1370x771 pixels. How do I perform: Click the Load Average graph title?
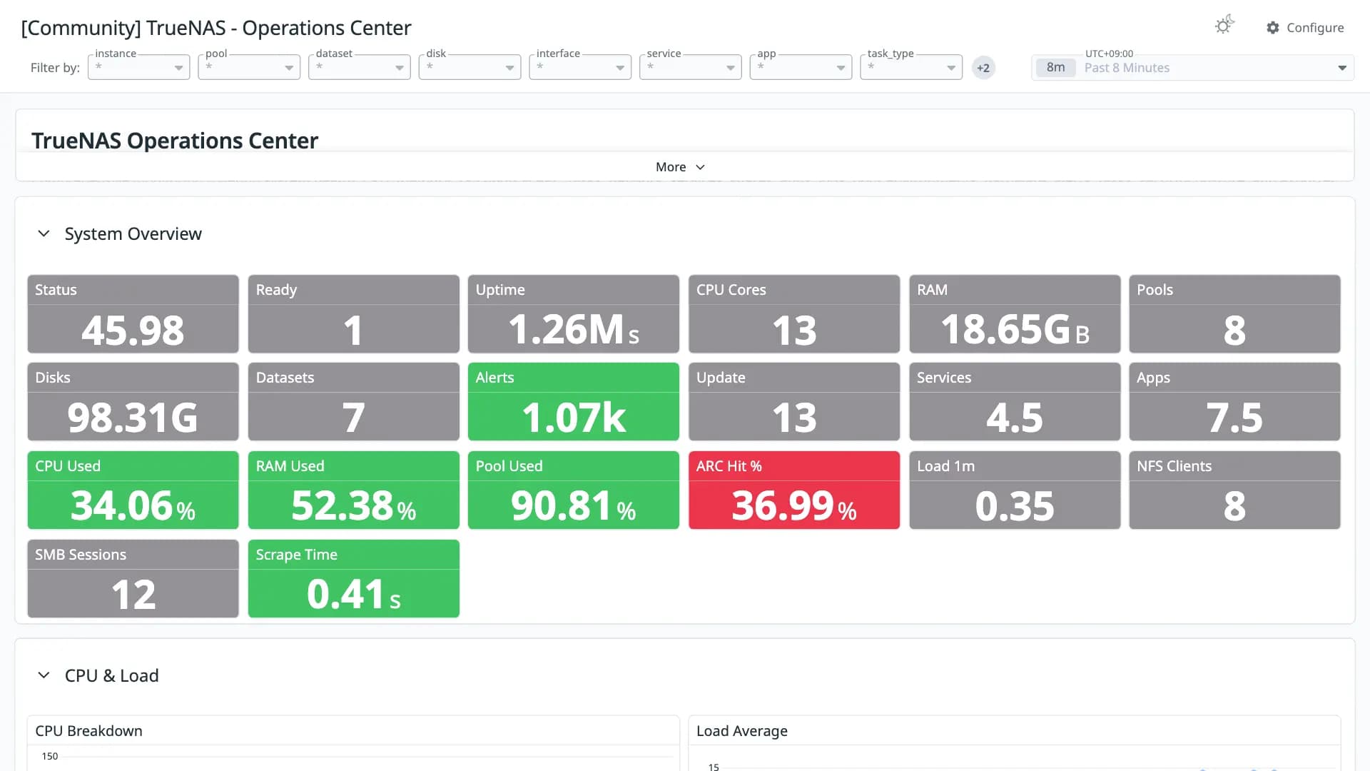point(742,731)
